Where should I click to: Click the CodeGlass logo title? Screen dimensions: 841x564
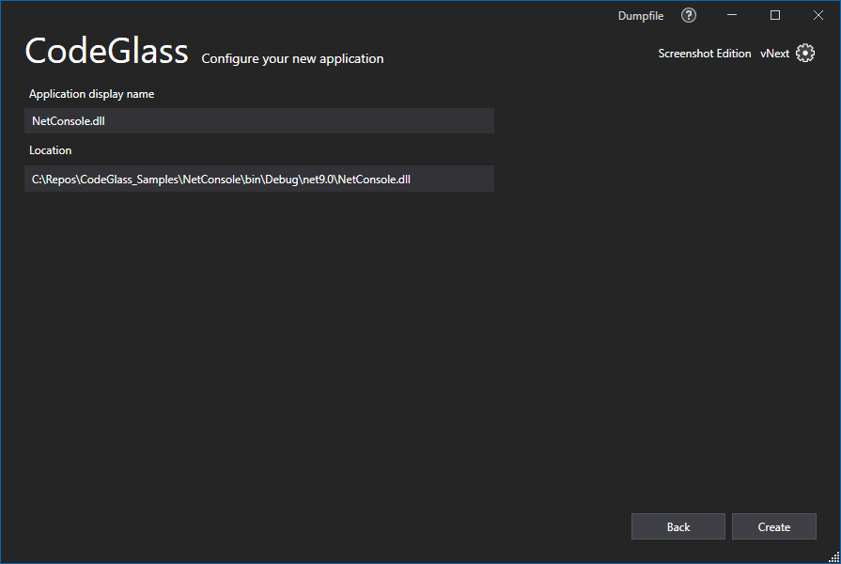(107, 51)
